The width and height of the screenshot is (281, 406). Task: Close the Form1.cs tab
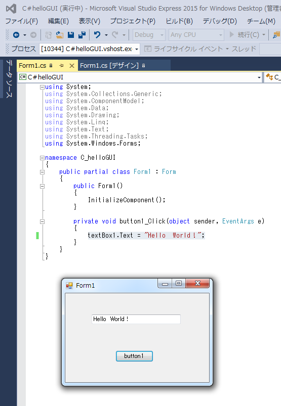(x=72, y=66)
